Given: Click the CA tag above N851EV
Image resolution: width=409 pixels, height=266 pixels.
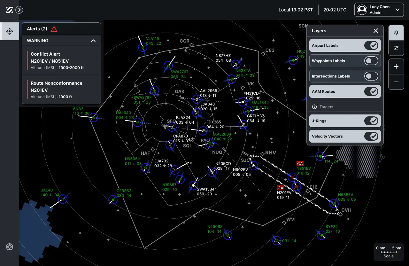Looking at the screenshot, I should pyautogui.click(x=300, y=164).
